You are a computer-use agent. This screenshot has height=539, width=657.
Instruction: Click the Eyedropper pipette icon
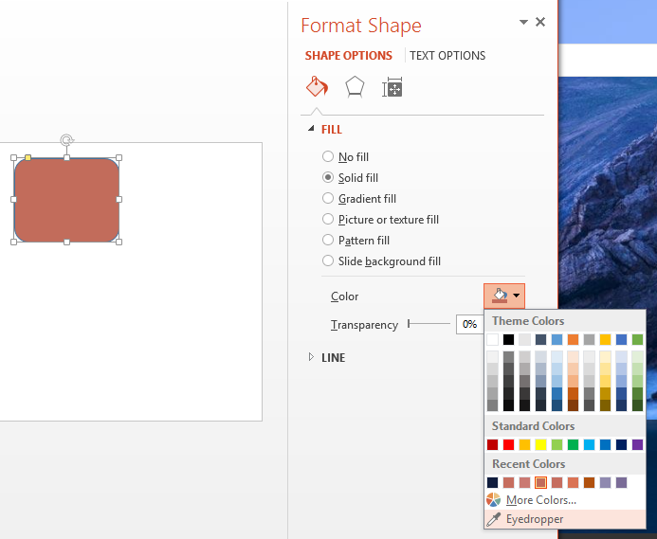tap(494, 519)
